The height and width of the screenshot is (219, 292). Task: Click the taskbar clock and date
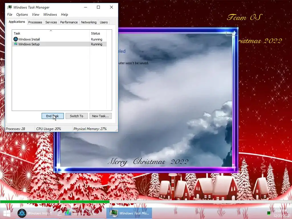pyautogui.click(x=281, y=213)
